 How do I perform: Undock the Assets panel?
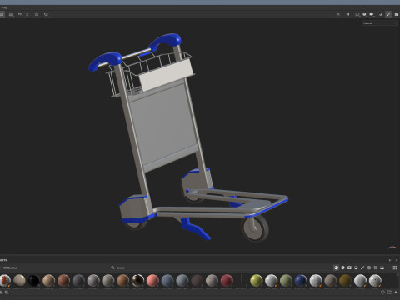point(390,260)
